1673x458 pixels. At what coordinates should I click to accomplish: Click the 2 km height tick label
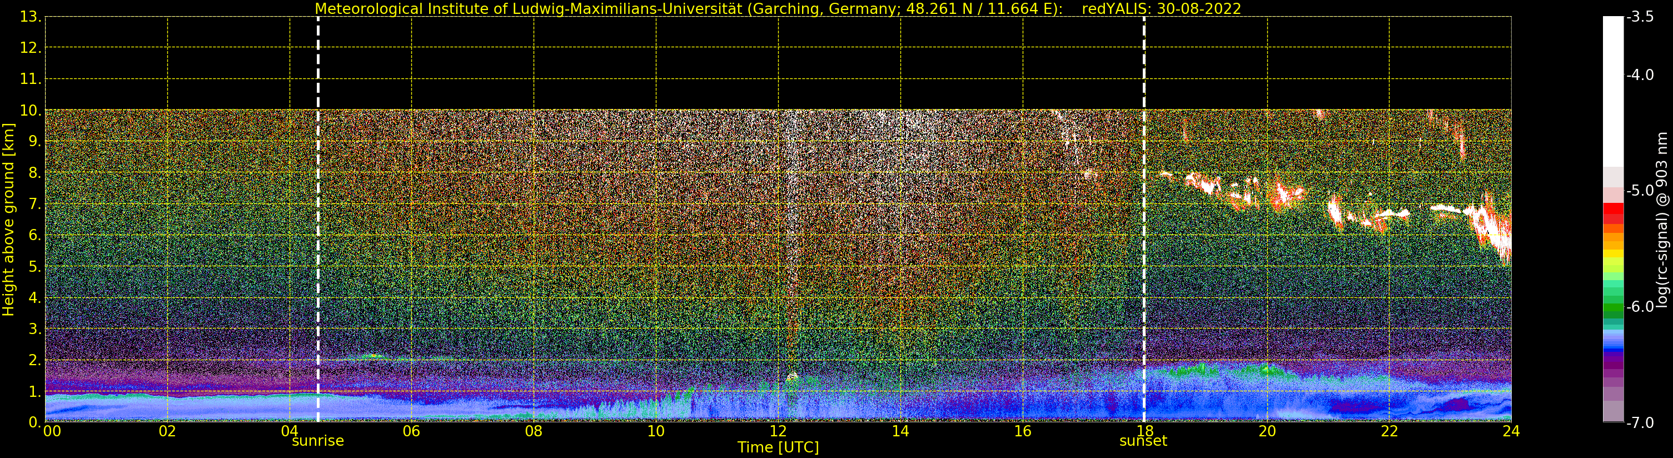[x=35, y=360]
